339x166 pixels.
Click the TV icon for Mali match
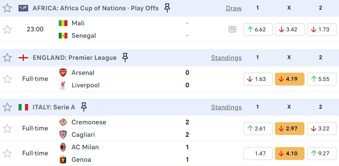click(x=232, y=30)
